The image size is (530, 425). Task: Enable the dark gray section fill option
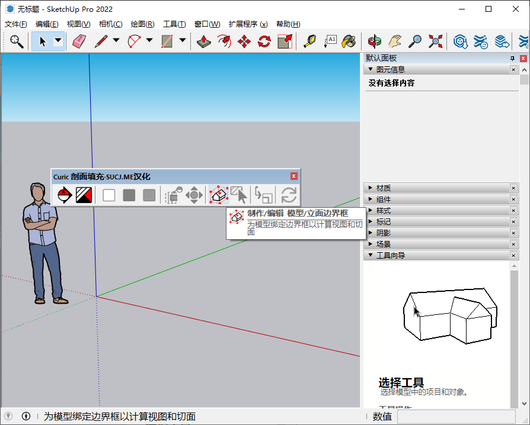tap(129, 195)
